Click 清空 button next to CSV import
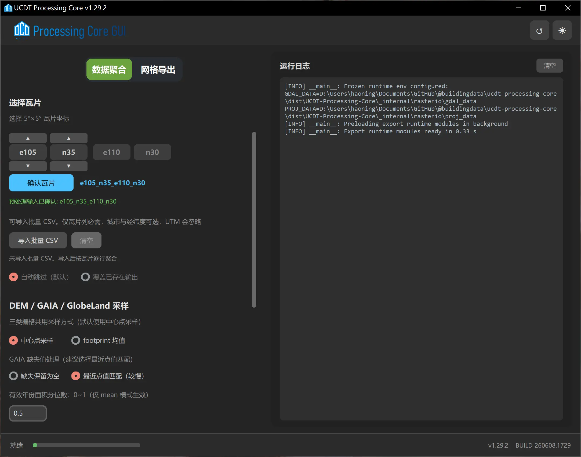 point(86,240)
